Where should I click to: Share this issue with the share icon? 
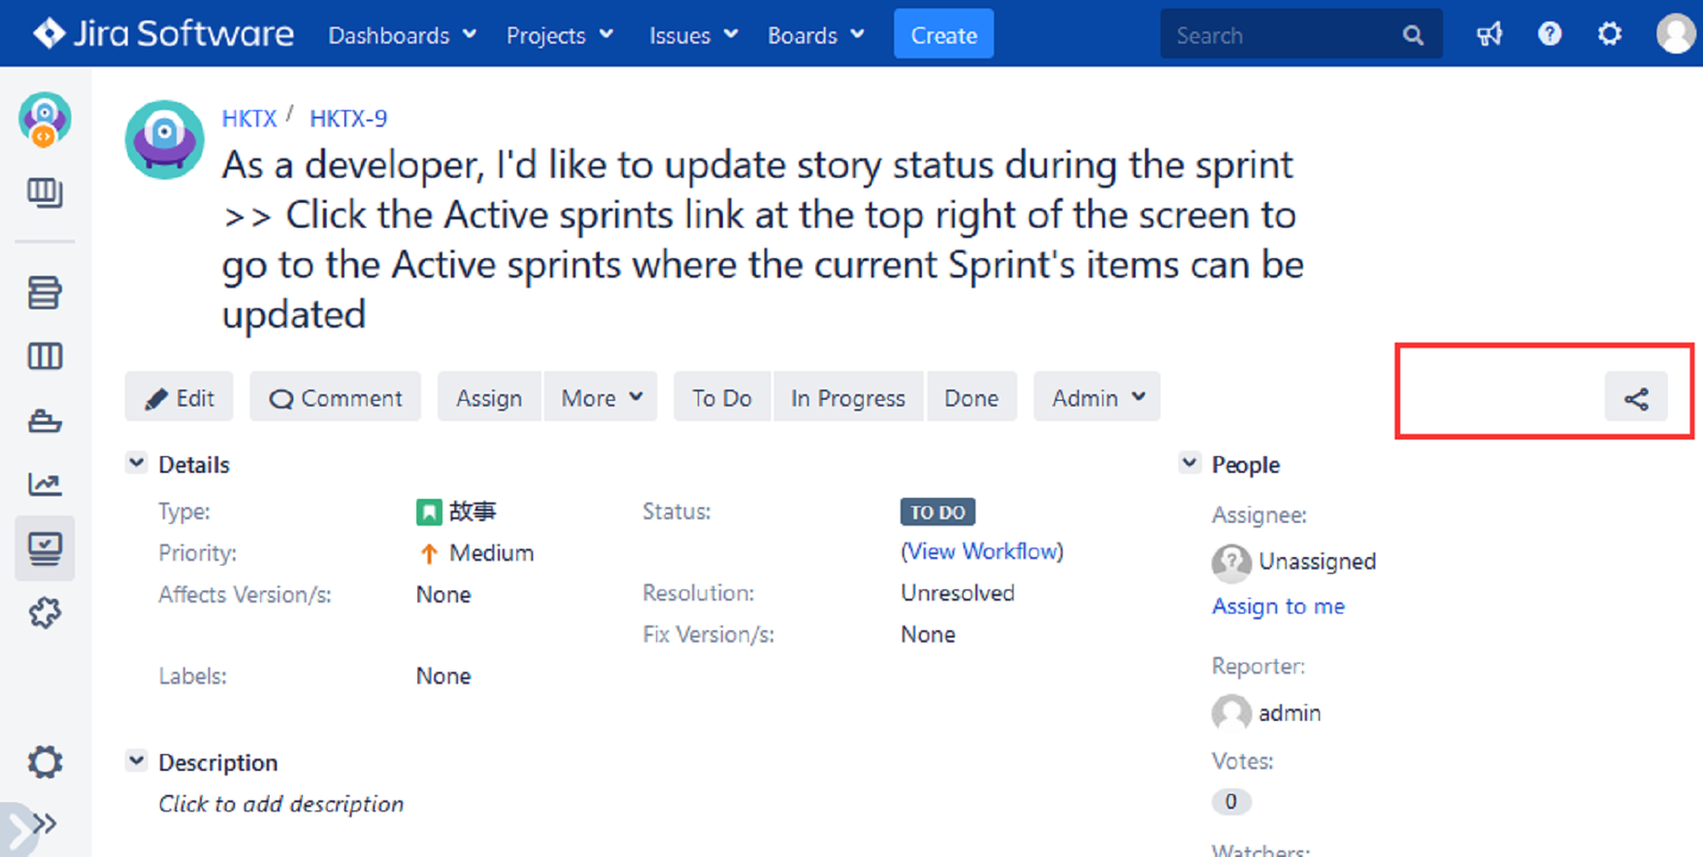coord(1636,398)
